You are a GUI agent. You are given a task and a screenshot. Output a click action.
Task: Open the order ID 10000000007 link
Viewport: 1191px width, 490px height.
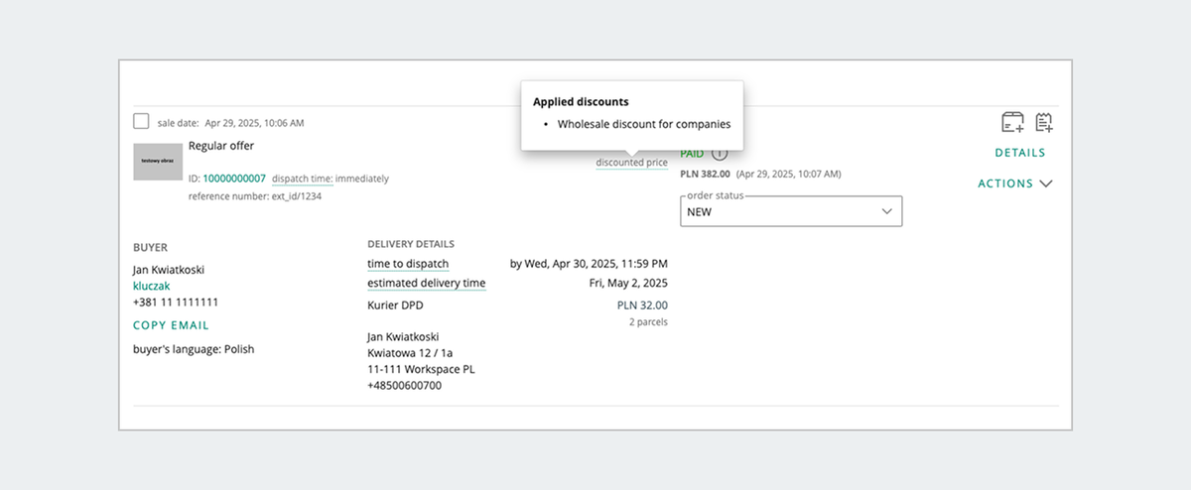click(x=234, y=179)
